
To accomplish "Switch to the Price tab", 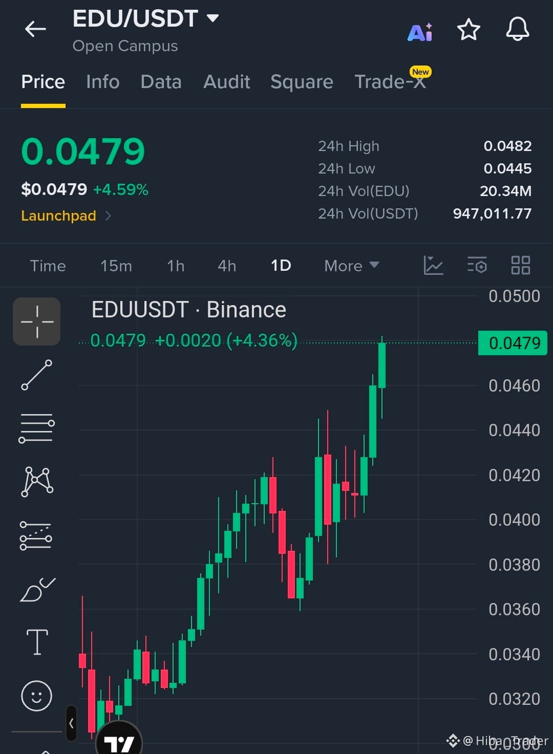I will (x=43, y=82).
